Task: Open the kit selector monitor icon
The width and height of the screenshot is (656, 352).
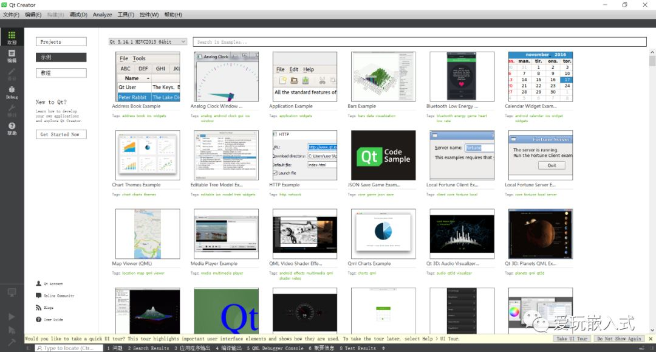Action: coord(12,292)
